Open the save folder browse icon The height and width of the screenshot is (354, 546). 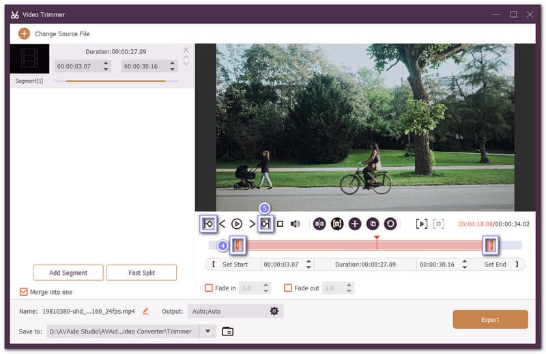228,331
